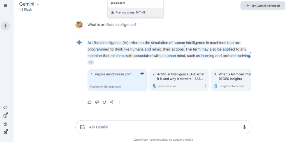Image resolution: width=287 pixels, height=142 pixels.
Task: Open the Gem manager heart icon
Action: [5, 107]
